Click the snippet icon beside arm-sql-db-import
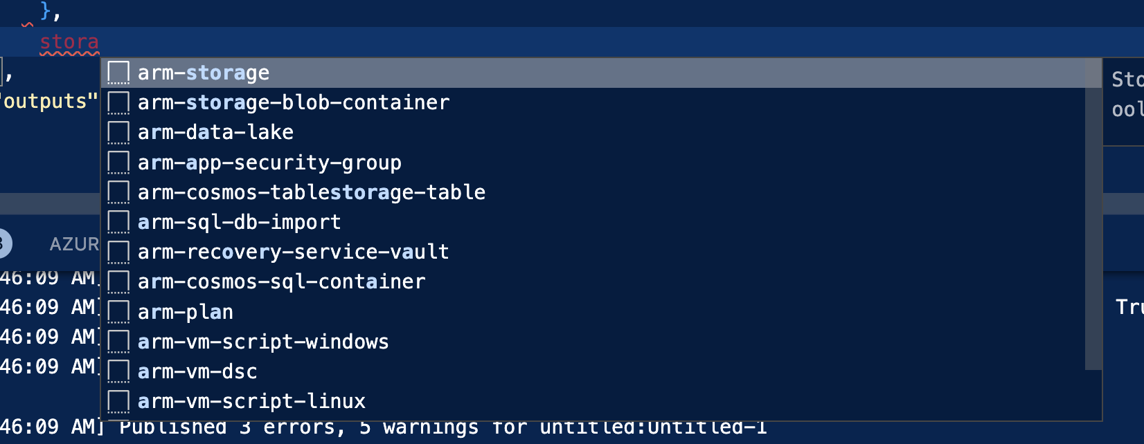This screenshot has height=444, width=1144. coord(119,221)
